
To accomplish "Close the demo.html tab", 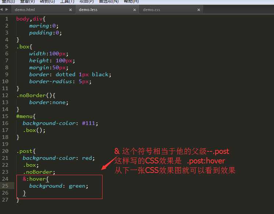I will [x=70, y=10].
